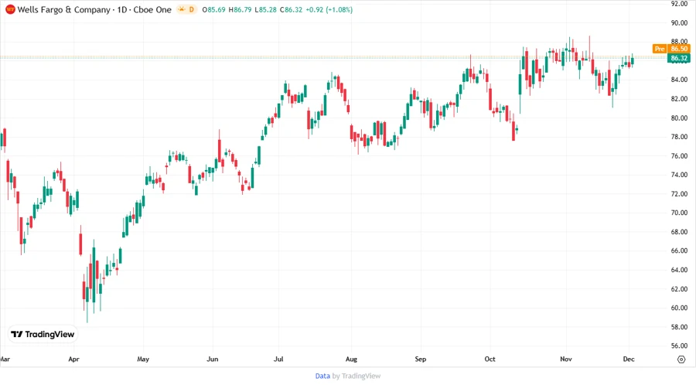
Task: Click "by TradingView" attribution text
Action: [357, 376]
